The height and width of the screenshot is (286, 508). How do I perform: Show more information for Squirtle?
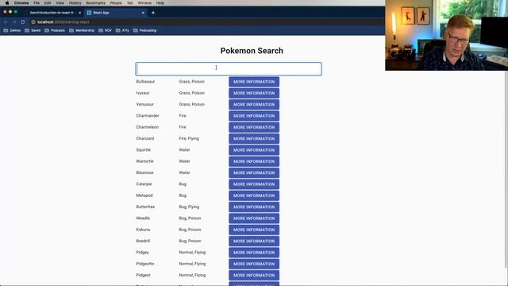254,150
